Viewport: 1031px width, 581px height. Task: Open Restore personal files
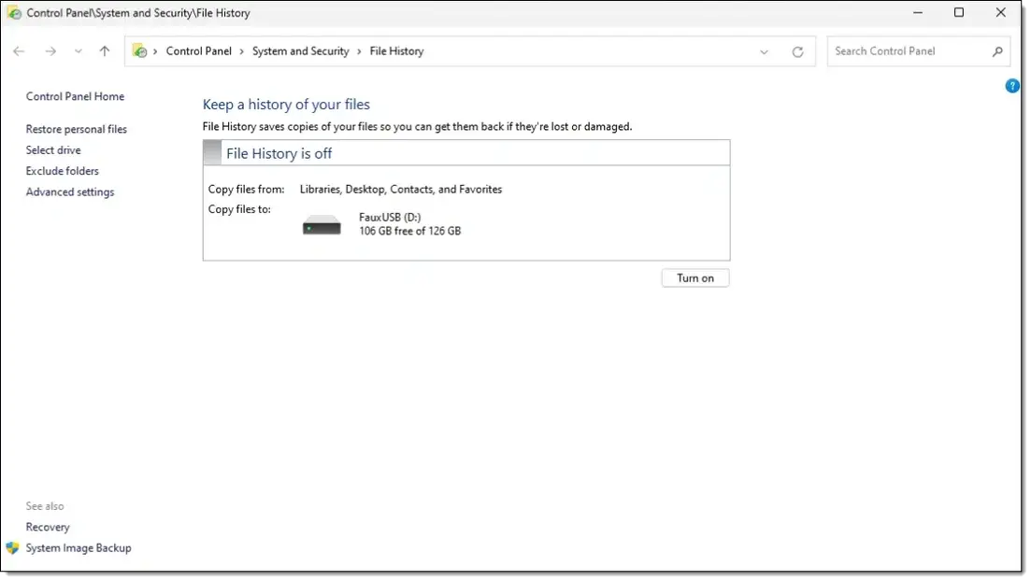[x=77, y=130]
